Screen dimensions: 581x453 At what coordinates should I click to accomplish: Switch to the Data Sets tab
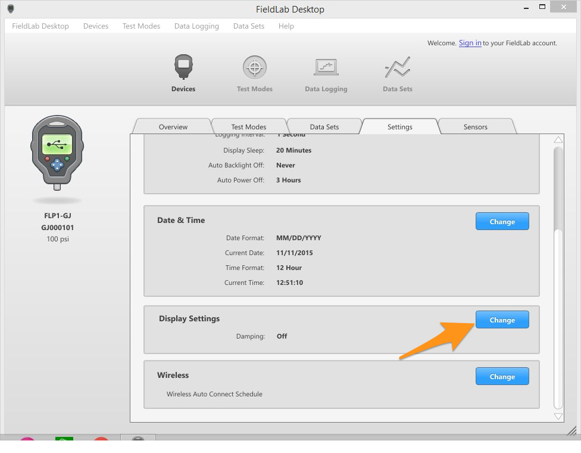pos(324,126)
